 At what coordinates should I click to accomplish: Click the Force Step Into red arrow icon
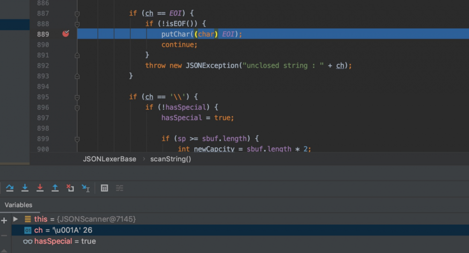(x=40, y=188)
